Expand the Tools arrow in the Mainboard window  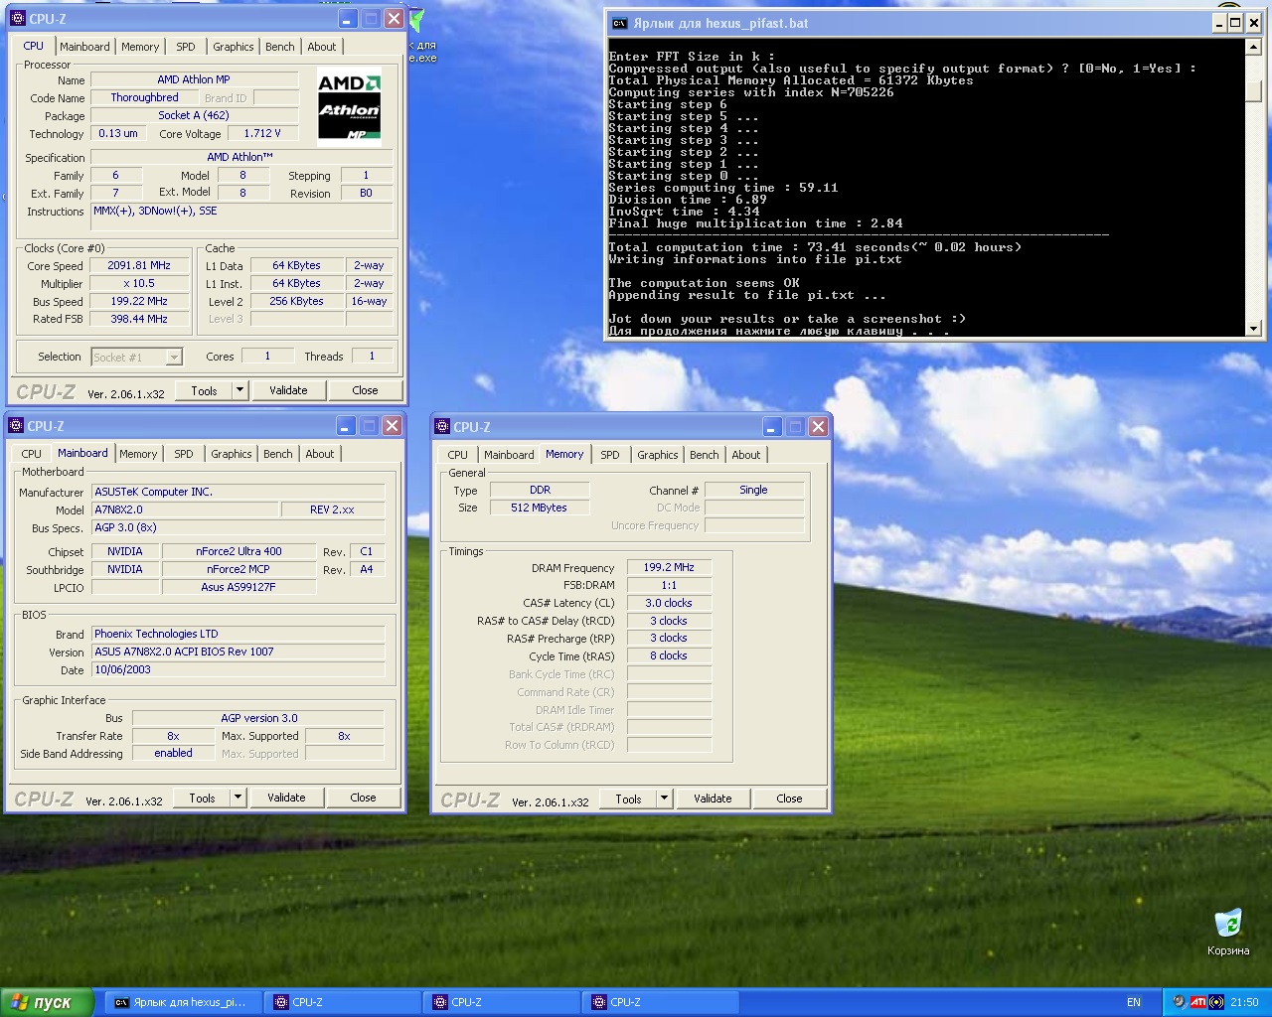point(238,798)
